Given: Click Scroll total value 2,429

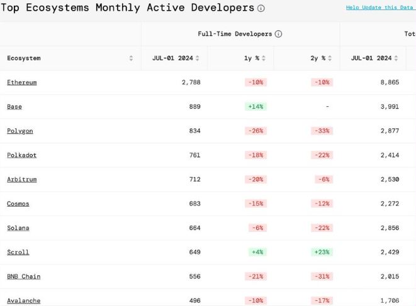Looking at the screenshot, I should click(x=390, y=252).
